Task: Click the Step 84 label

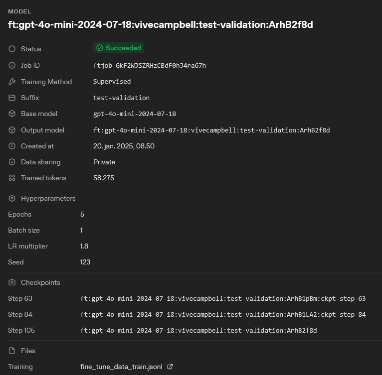Action: click(x=20, y=314)
